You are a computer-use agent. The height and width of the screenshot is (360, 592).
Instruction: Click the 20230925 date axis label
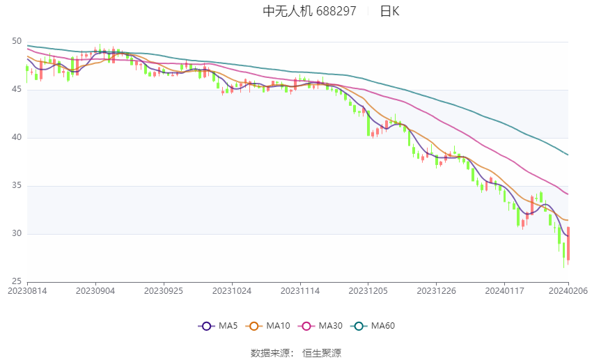point(164,291)
